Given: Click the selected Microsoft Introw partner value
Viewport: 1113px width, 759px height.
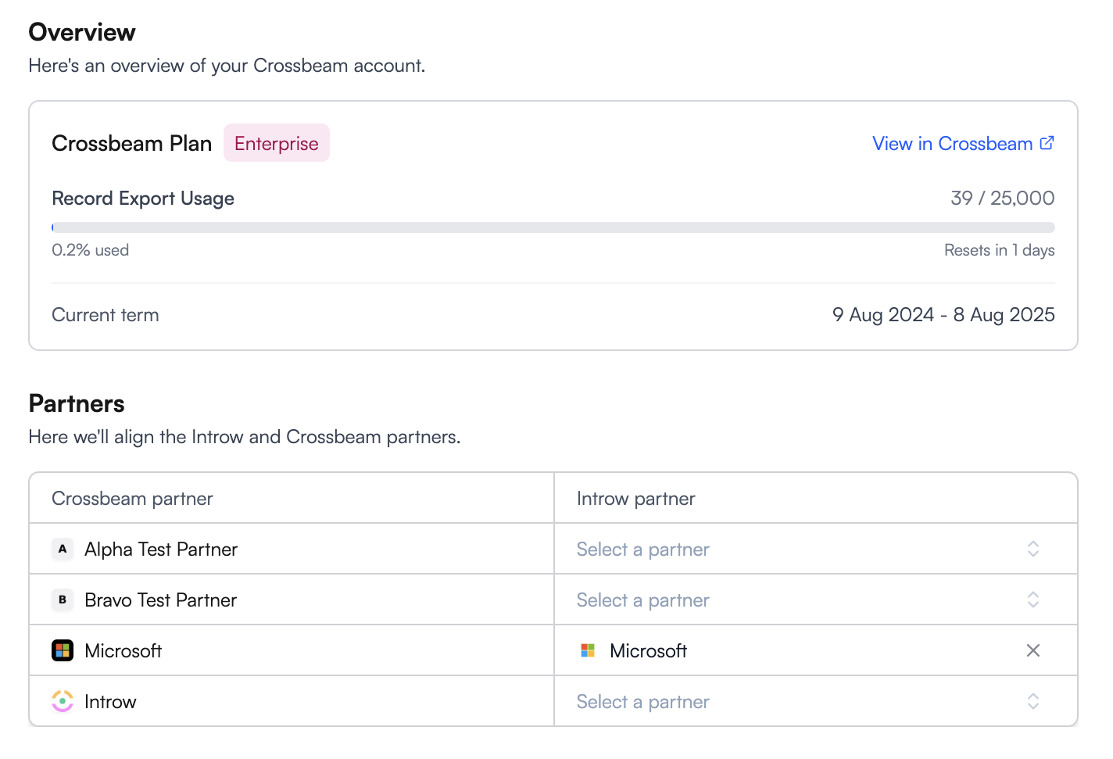Looking at the screenshot, I should pyautogui.click(x=648, y=651).
